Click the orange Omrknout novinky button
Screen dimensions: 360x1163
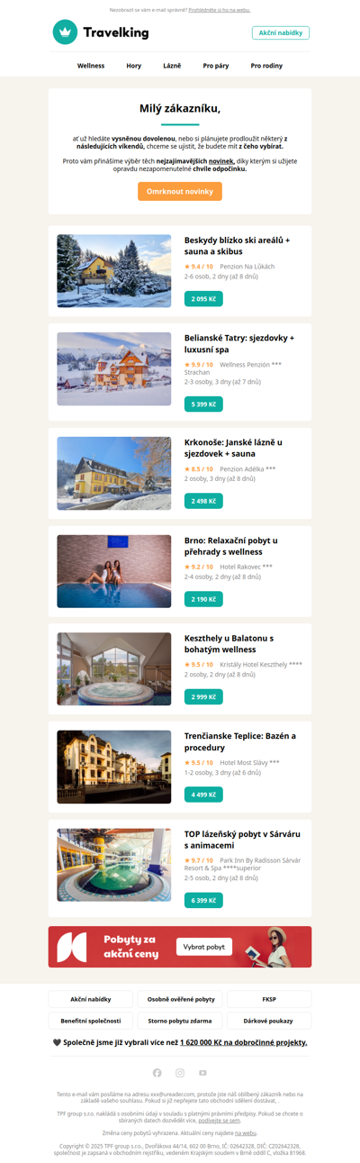(180, 192)
